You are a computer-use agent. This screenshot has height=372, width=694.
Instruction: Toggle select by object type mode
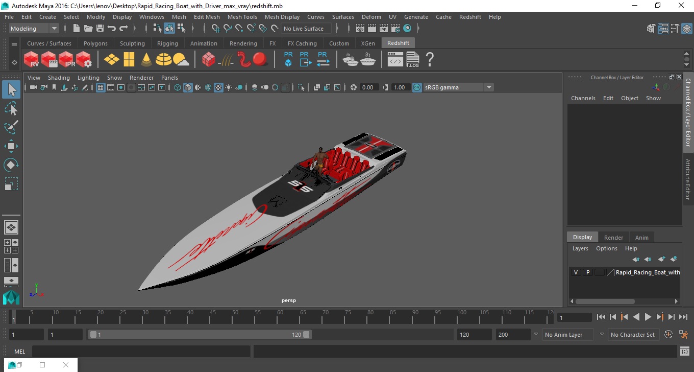(169, 29)
